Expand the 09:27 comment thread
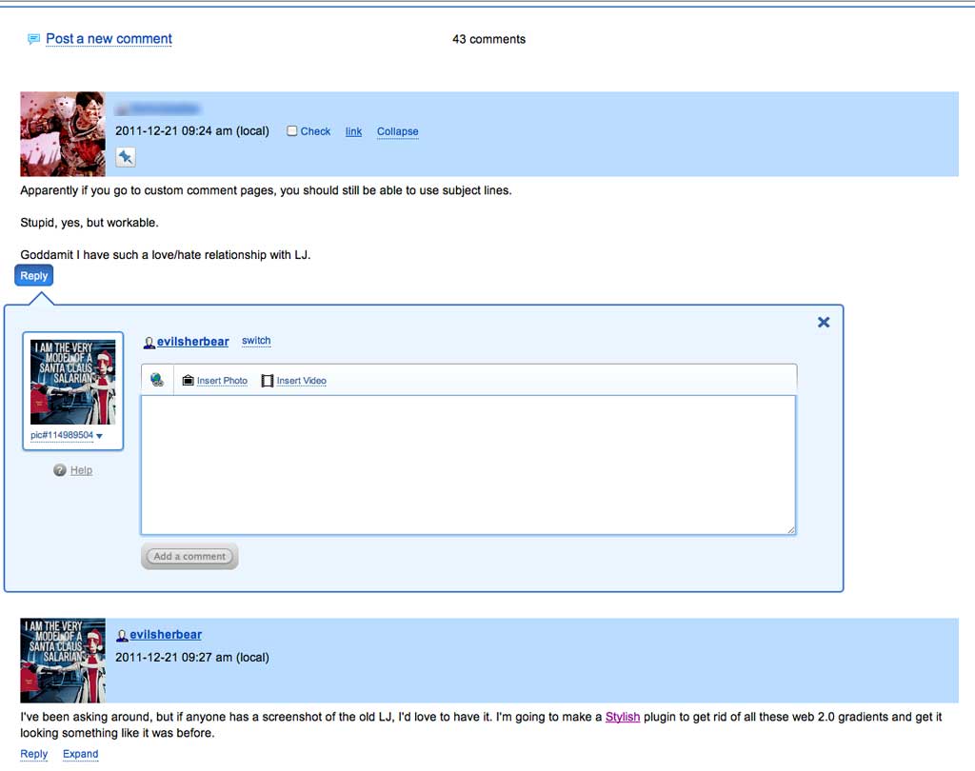975x771 pixels. click(x=80, y=754)
